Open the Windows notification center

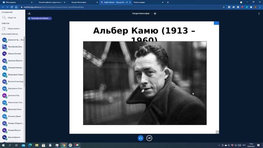coord(258,145)
